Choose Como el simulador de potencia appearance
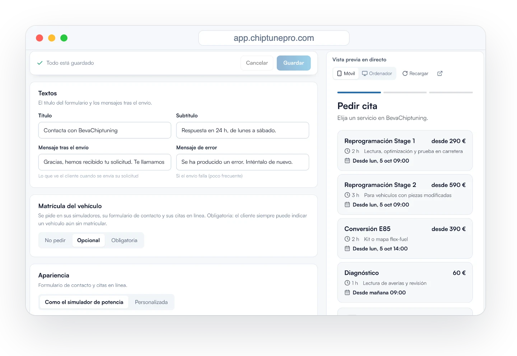This screenshot has height=356, width=517. click(x=84, y=302)
